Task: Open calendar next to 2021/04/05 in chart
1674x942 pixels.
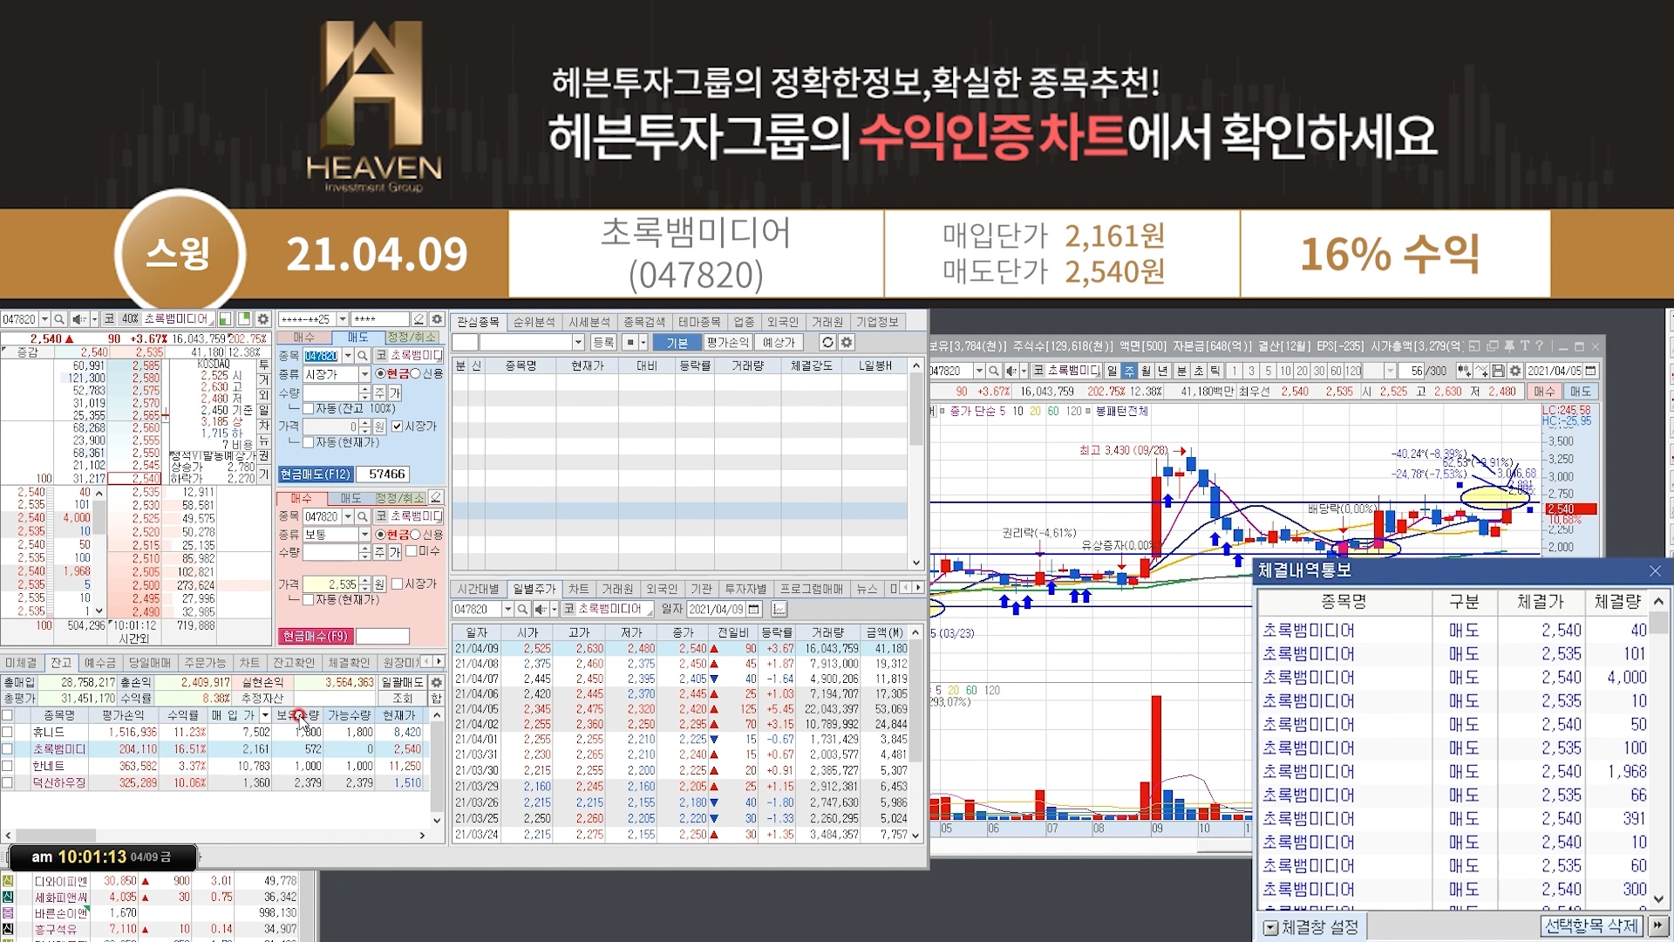Action: [1593, 371]
